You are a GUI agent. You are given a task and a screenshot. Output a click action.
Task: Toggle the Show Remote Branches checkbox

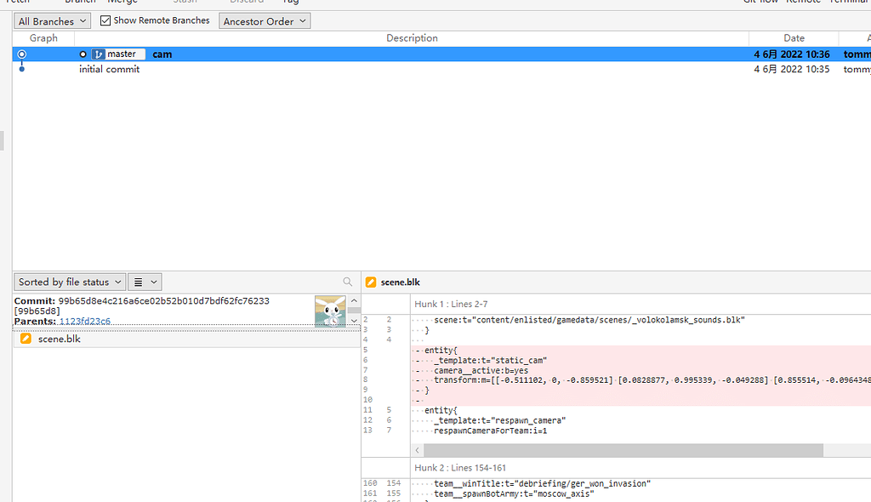coord(105,20)
